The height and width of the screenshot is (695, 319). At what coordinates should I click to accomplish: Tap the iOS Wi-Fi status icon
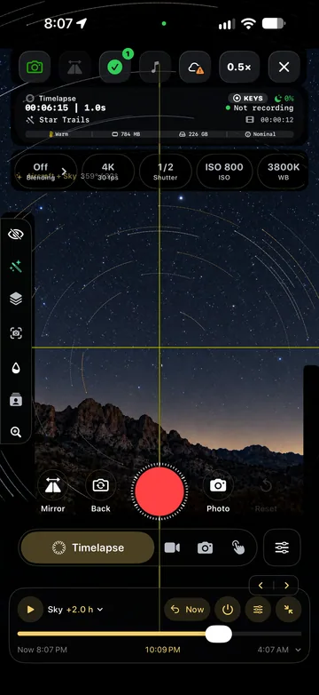coord(249,24)
